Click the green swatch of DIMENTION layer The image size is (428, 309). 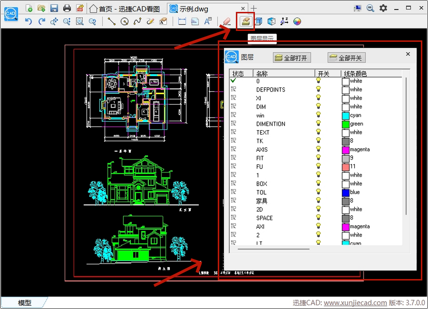345,124
